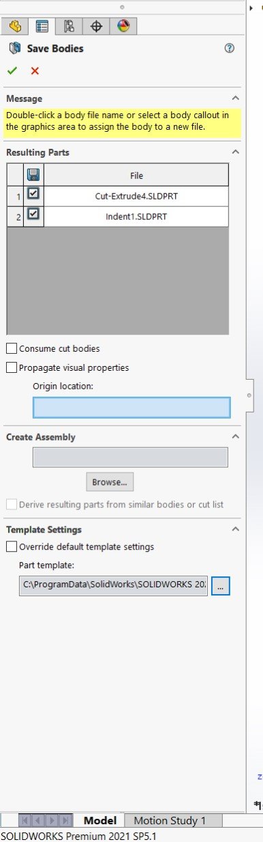Check Override default template settings

[12, 546]
